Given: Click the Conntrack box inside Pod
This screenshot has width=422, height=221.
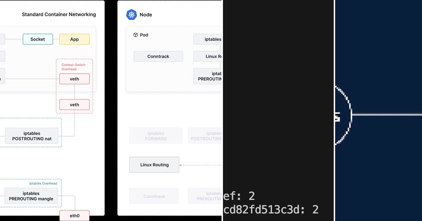Looking at the screenshot, I should point(158,56).
